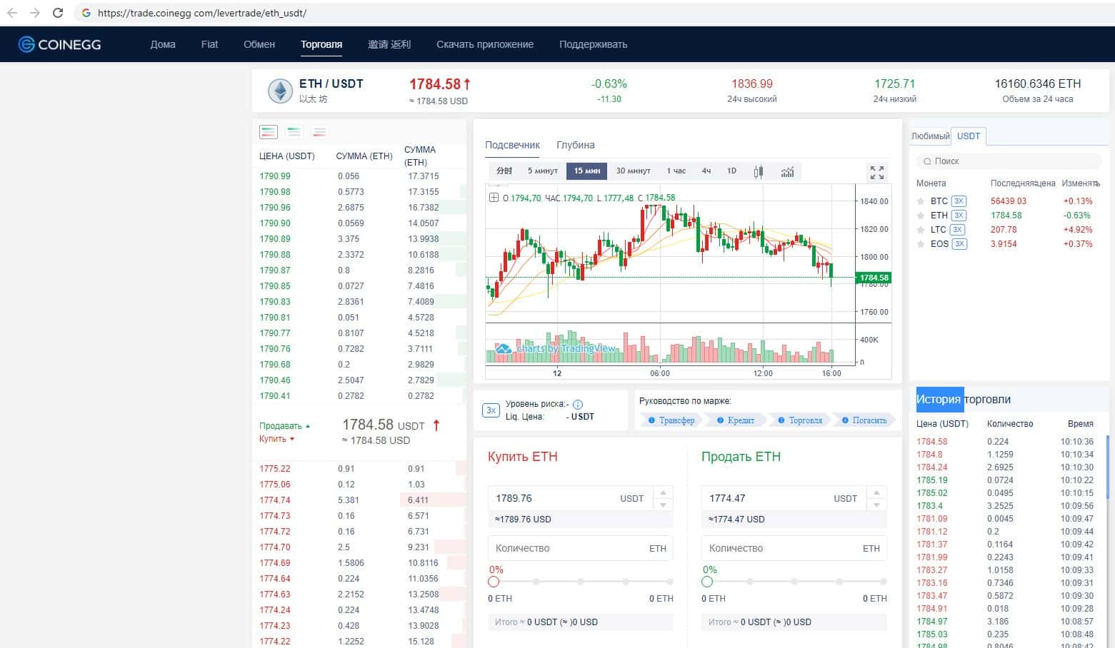1115x648 pixels.
Task: Expand the chart legend plus box
Action: [494, 198]
